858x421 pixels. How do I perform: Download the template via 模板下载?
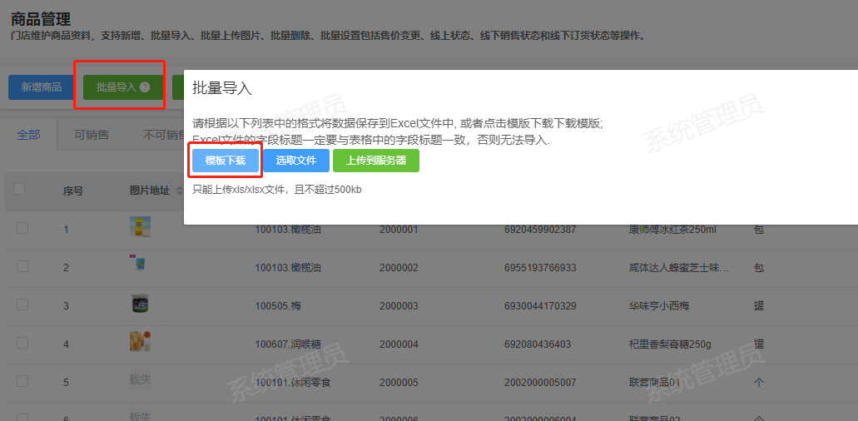(x=226, y=161)
